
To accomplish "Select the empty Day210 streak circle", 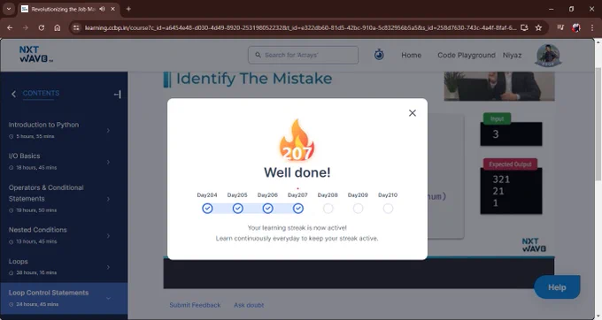I will coord(388,209).
